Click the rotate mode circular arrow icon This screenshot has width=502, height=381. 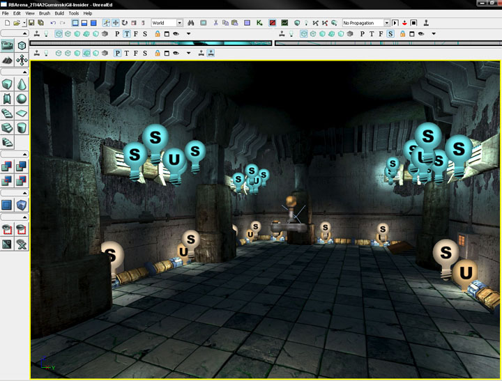click(x=125, y=23)
